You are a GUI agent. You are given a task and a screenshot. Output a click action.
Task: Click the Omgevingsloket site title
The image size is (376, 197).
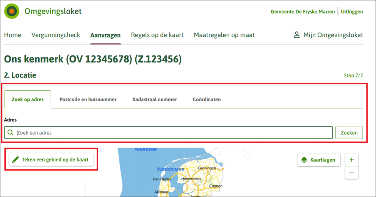pos(53,11)
